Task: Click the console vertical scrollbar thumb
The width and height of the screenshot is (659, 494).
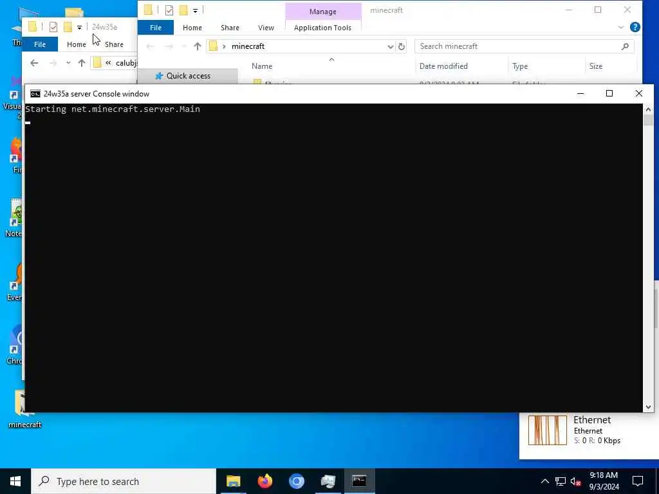Action: coord(648,120)
